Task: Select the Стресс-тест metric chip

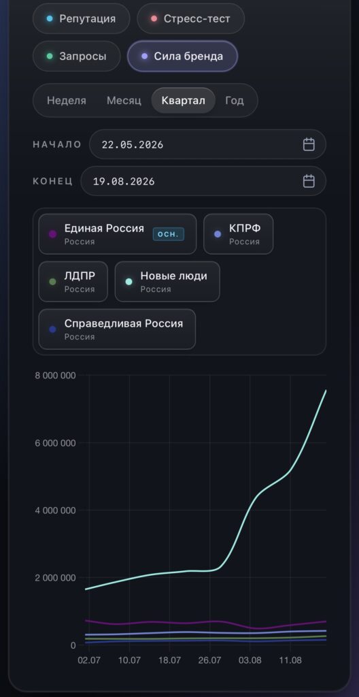Action: coord(190,18)
